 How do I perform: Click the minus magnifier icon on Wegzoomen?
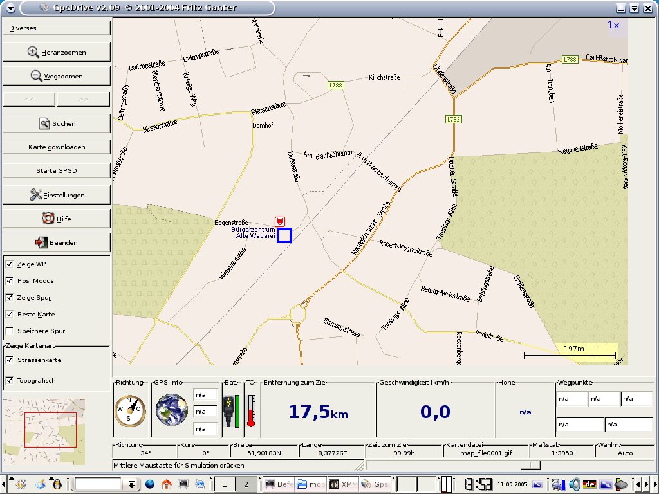point(36,76)
